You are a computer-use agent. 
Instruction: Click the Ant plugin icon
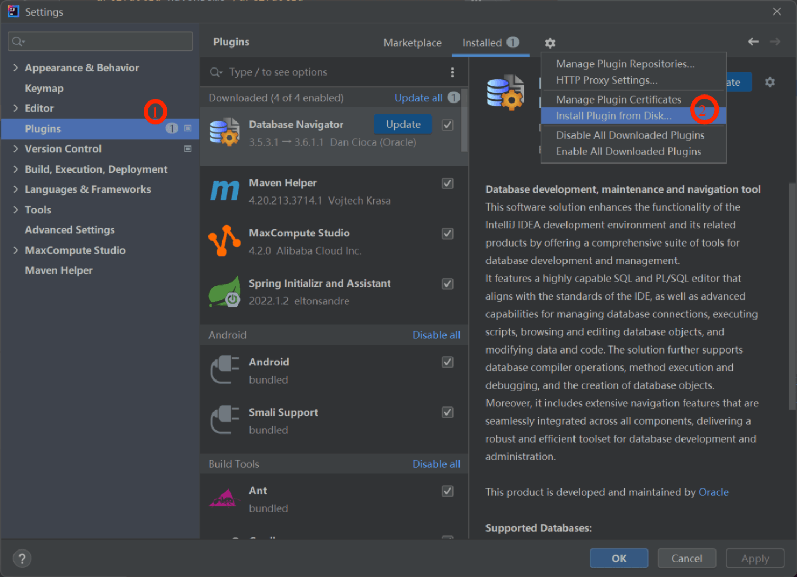tap(224, 498)
